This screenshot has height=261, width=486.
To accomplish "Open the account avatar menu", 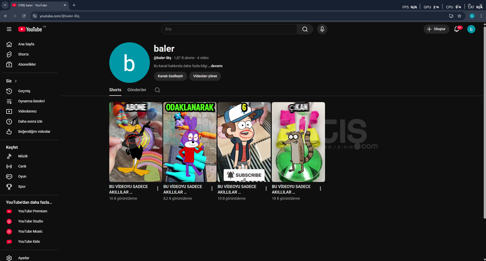I will (x=471, y=29).
